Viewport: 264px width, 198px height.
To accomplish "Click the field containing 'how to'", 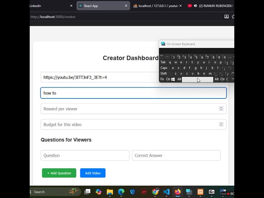I will point(134,93).
